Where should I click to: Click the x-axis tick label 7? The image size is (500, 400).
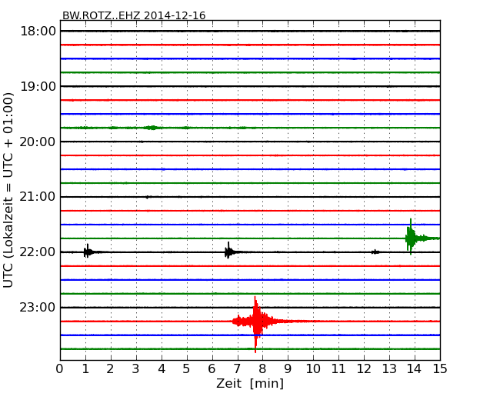237,369
